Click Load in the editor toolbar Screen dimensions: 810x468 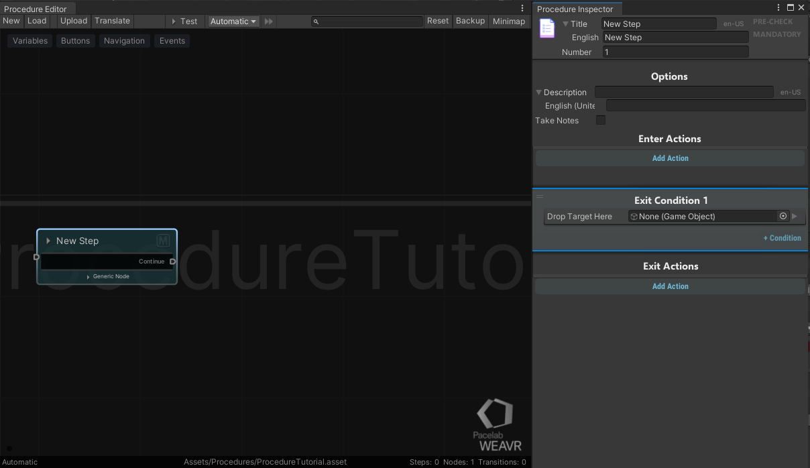point(37,21)
